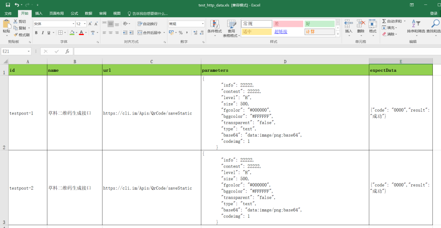
Task: Increase font size with the larger A icon
Action: [90, 24]
